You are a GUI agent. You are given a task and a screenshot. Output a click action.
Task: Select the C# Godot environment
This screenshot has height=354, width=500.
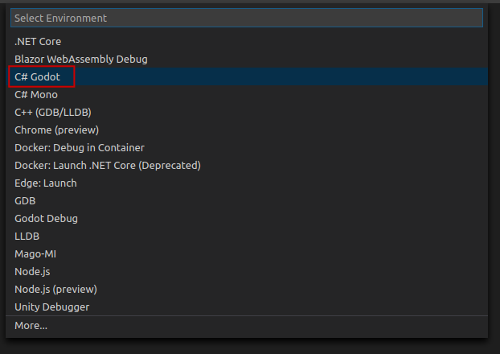pyautogui.click(x=38, y=76)
